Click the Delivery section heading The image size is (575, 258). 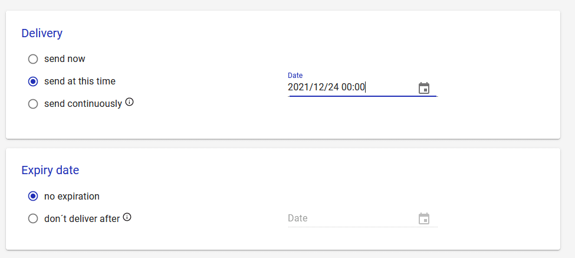(x=42, y=33)
